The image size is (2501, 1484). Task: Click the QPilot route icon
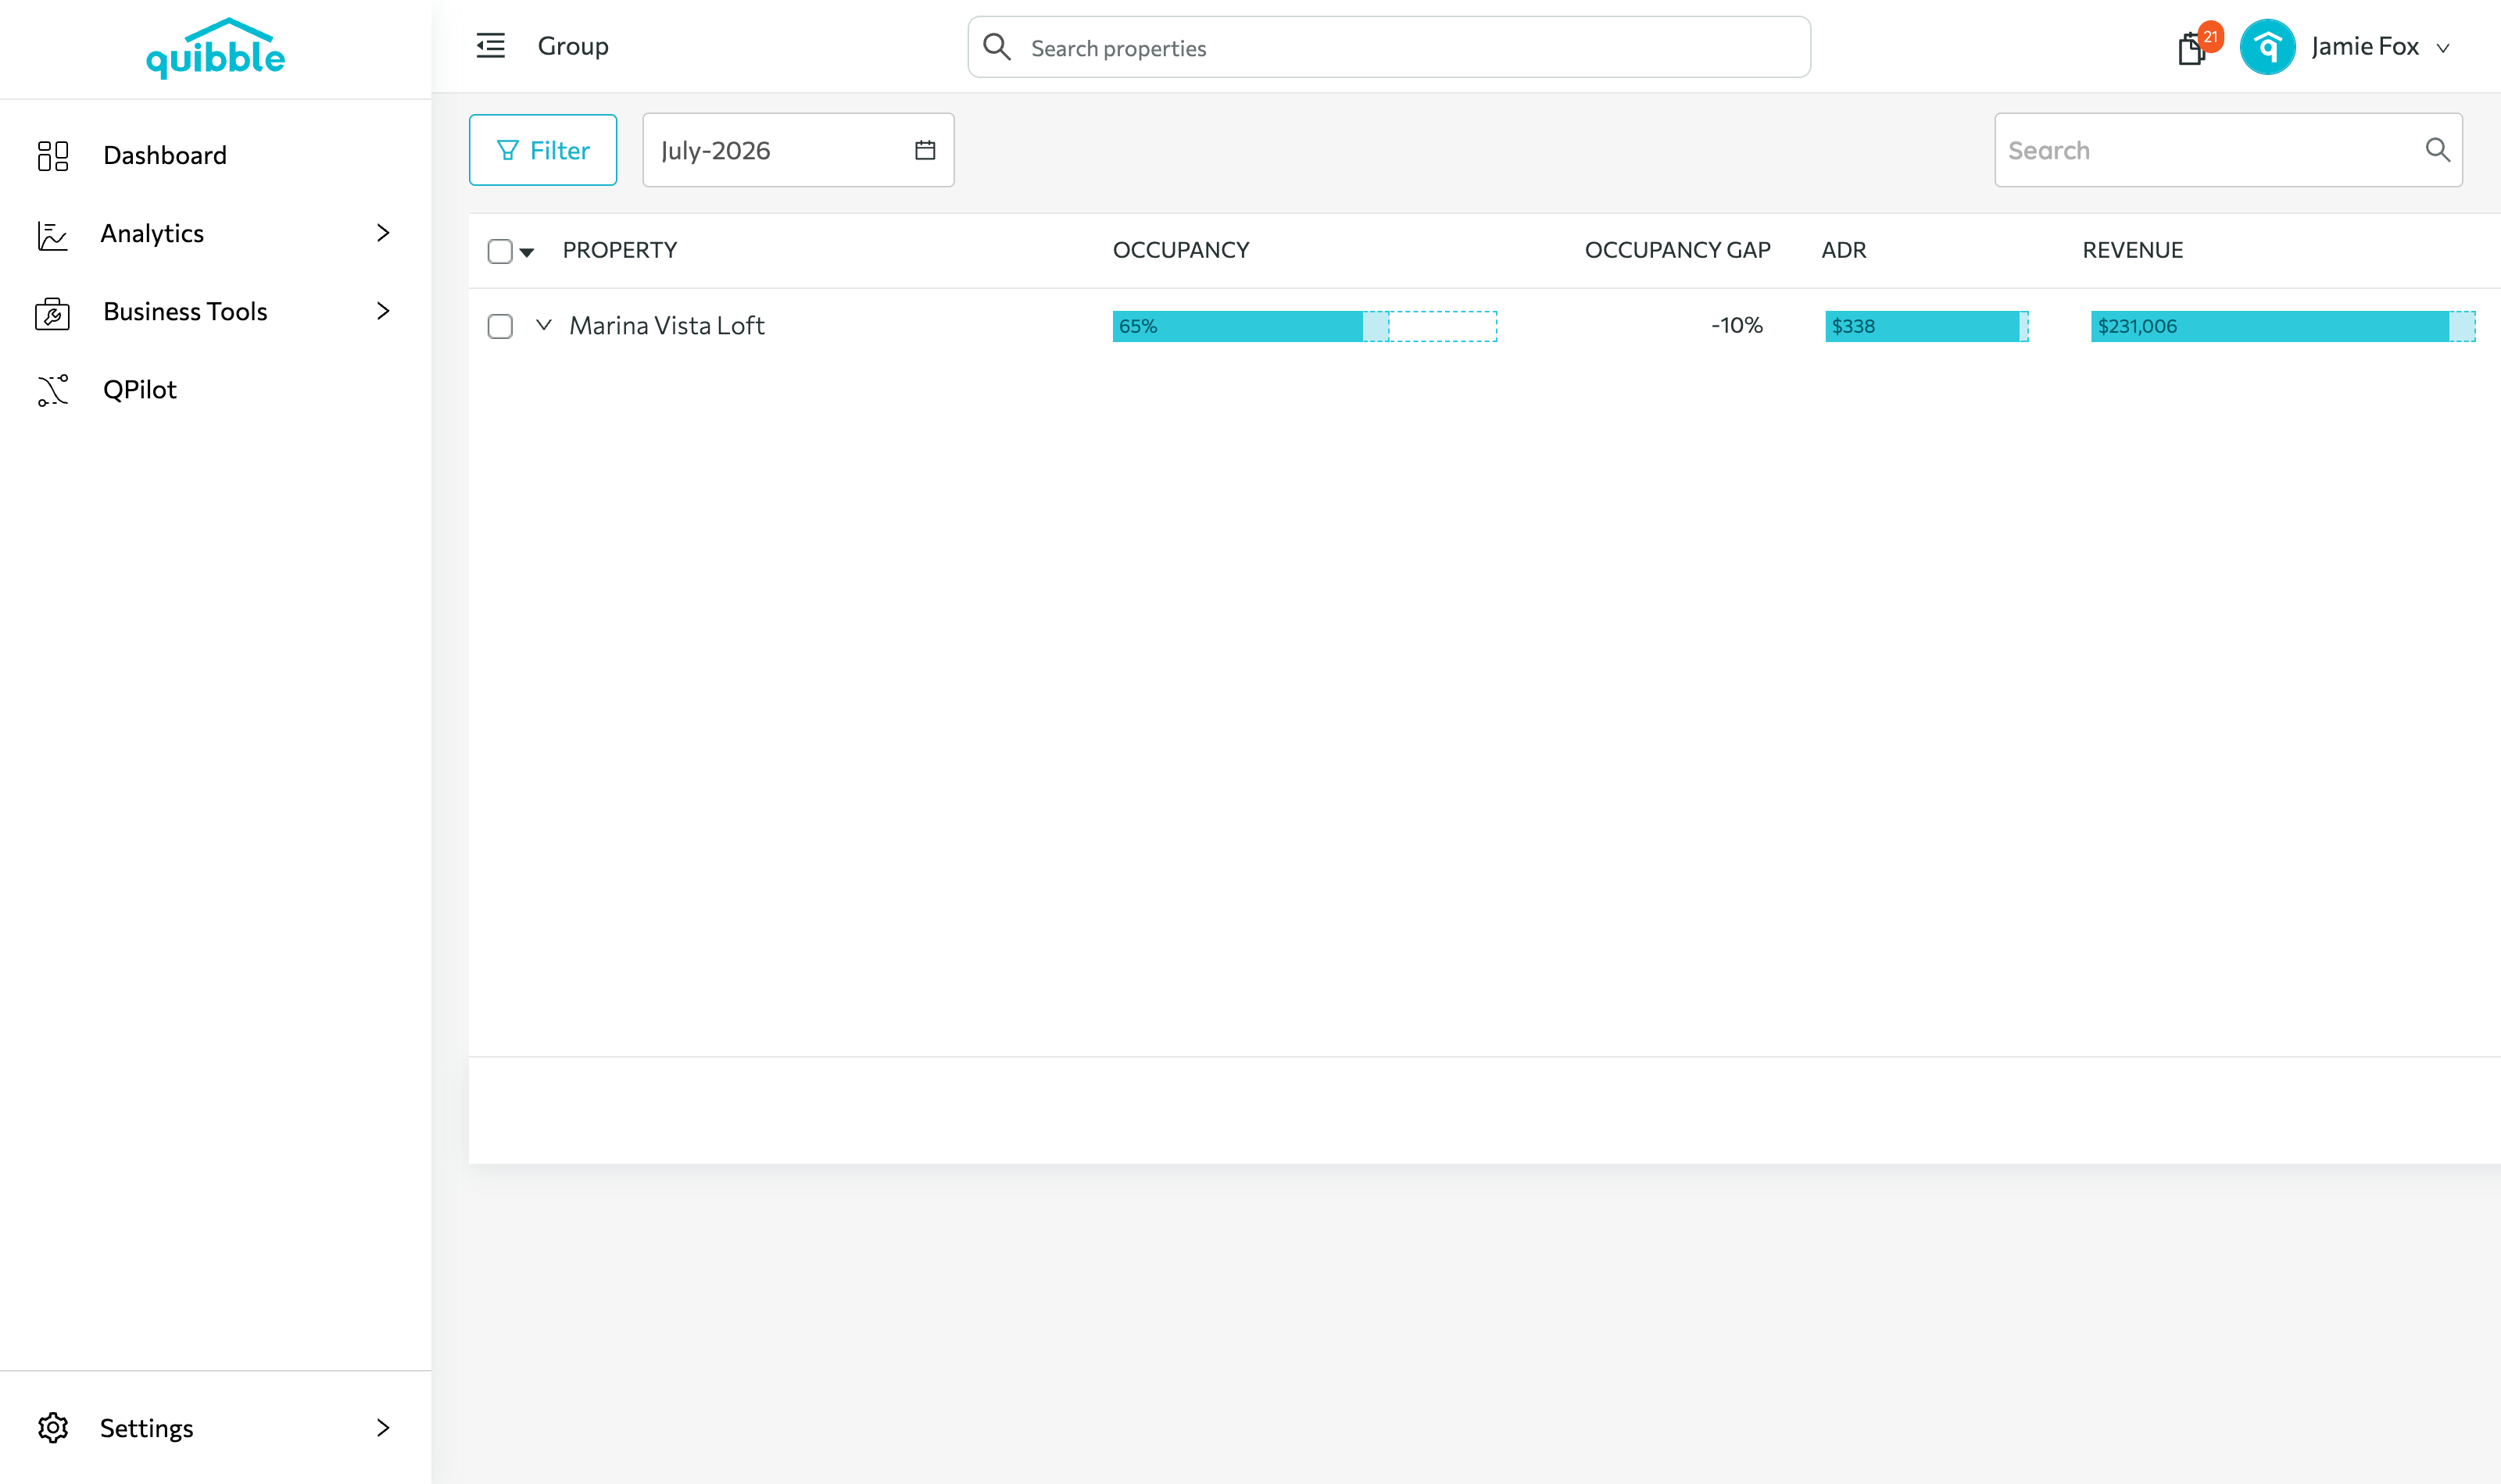coord(53,390)
